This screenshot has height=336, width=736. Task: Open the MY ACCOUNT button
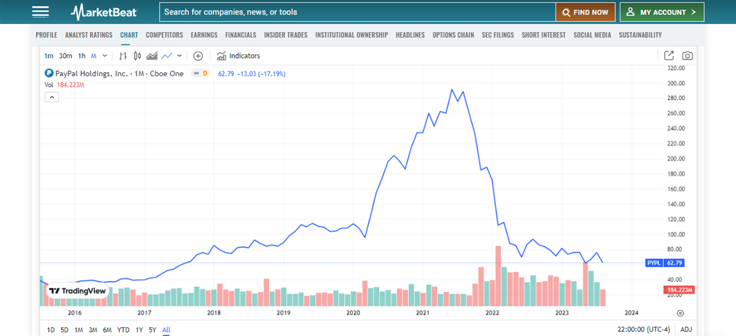point(662,12)
